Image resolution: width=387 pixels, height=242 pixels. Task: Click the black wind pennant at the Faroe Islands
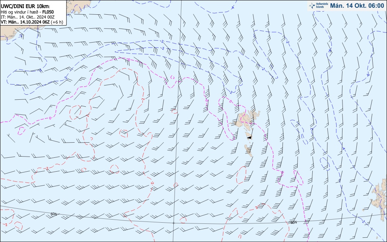pyautogui.click(x=249, y=137)
